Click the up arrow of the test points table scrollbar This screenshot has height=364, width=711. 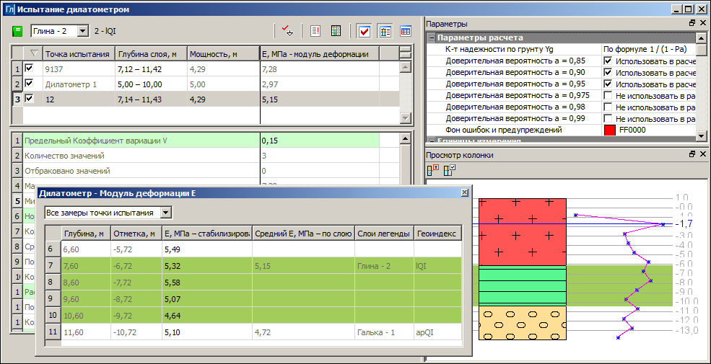[x=406, y=68]
